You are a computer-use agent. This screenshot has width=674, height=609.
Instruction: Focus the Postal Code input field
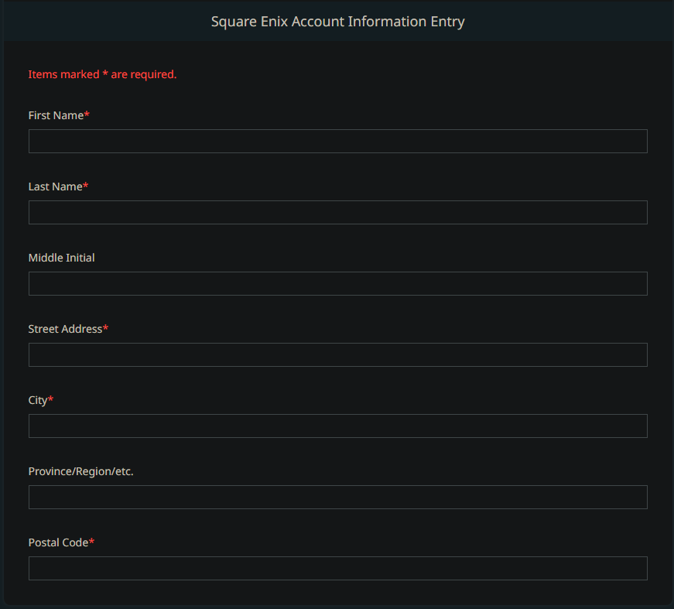337,568
